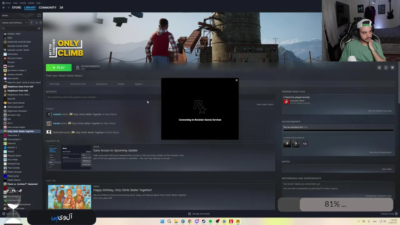
Task: Open the Happy birthday news thumbnail
Action: 69,197
